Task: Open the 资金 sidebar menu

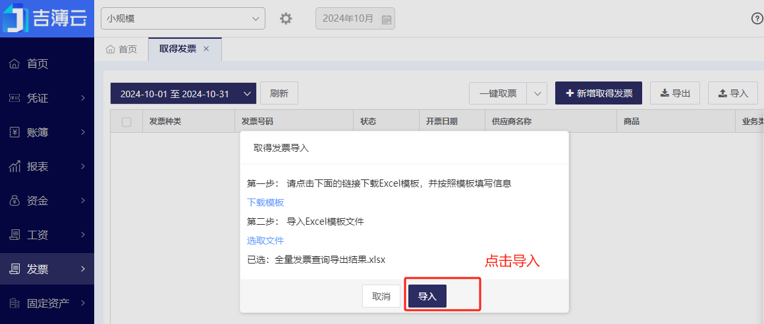Action: [47, 200]
